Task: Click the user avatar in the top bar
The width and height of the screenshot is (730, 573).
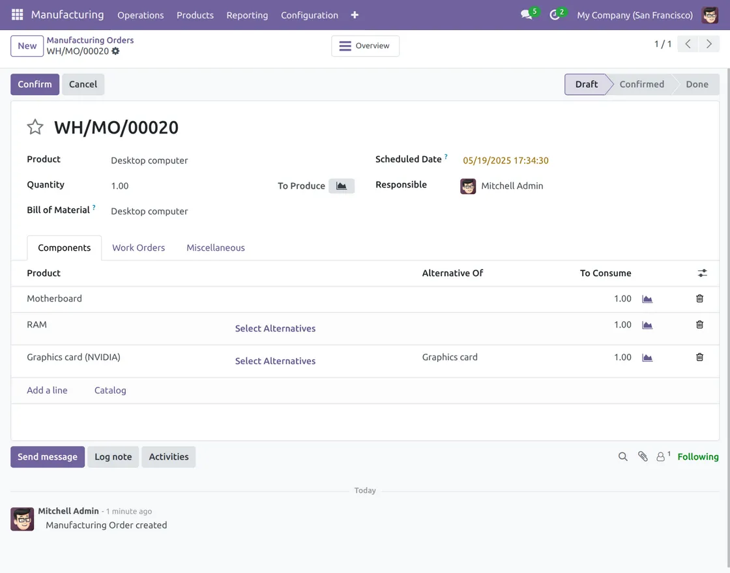Action: pyautogui.click(x=710, y=15)
